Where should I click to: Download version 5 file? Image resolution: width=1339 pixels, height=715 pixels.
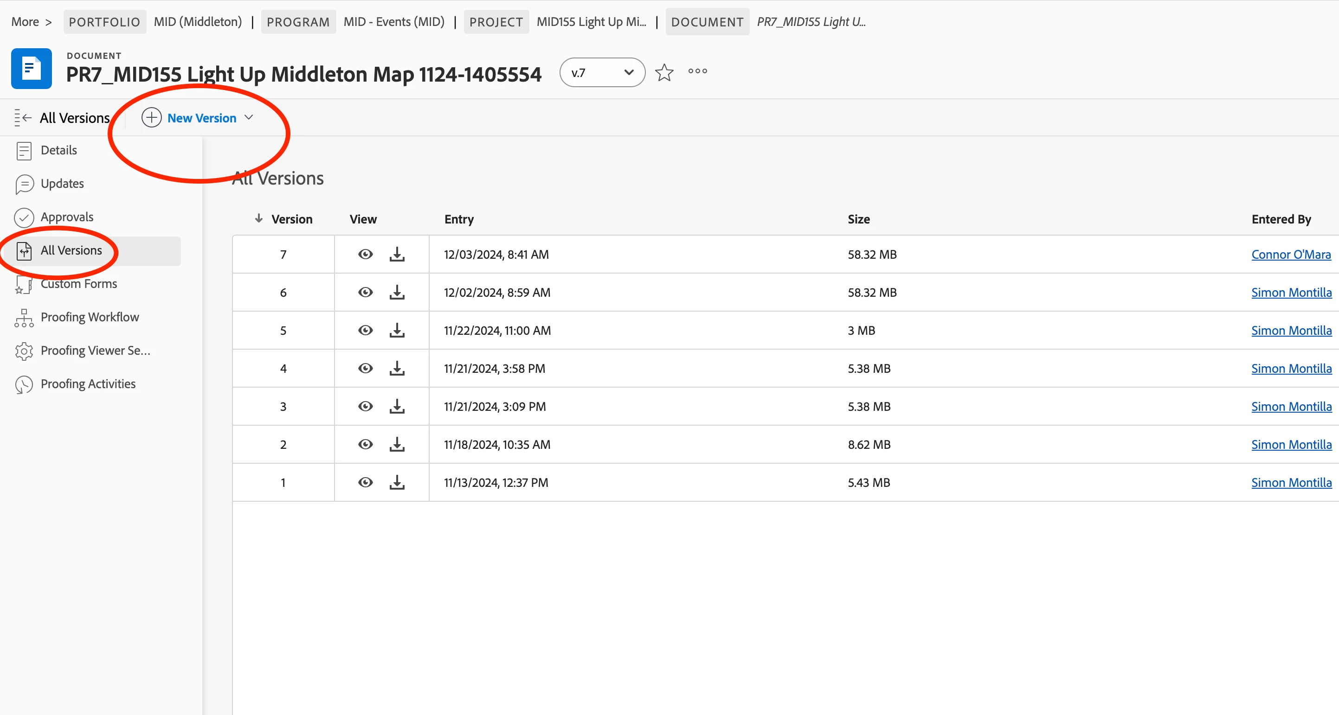coord(397,330)
